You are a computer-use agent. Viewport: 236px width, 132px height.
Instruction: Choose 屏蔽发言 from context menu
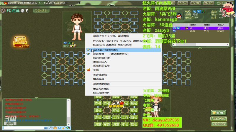tap(123, 54)
